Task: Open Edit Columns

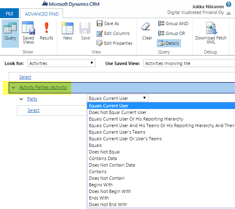Action: 113,33
